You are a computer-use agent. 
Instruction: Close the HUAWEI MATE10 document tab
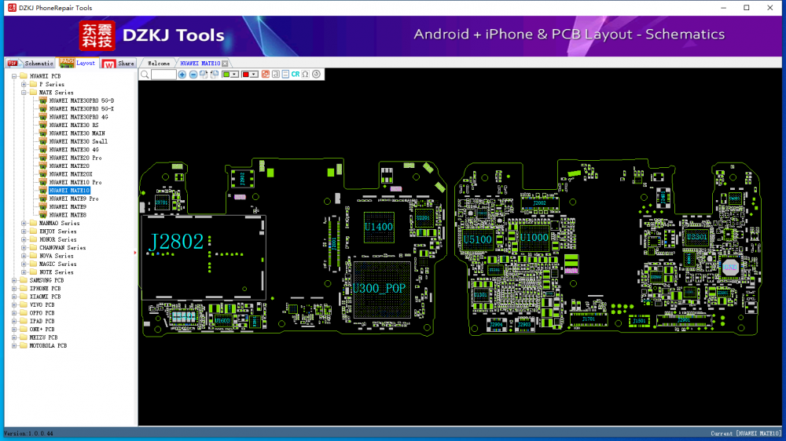225,64
